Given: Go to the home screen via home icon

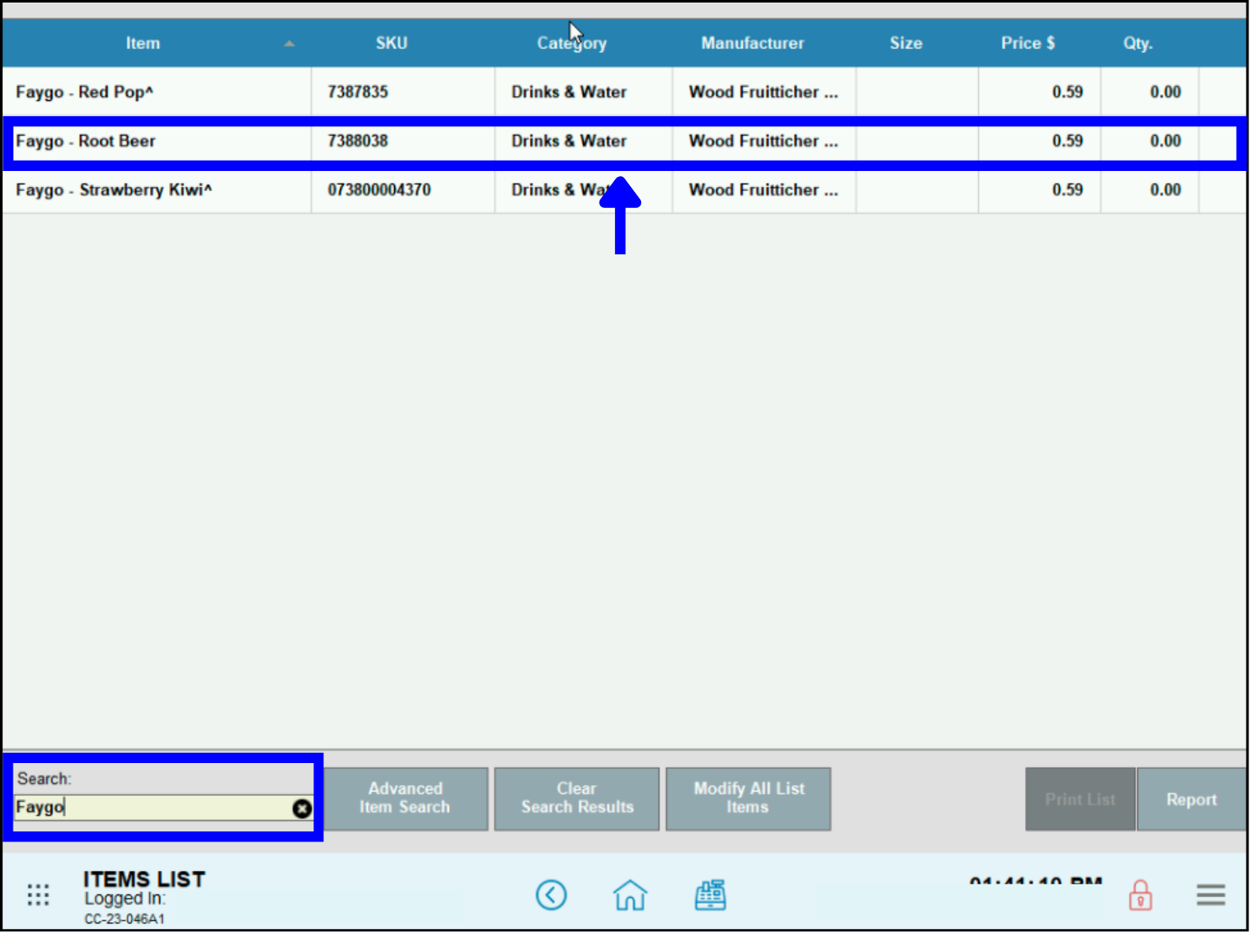Looking at the screenshot, I should click(x=630, y=894).
